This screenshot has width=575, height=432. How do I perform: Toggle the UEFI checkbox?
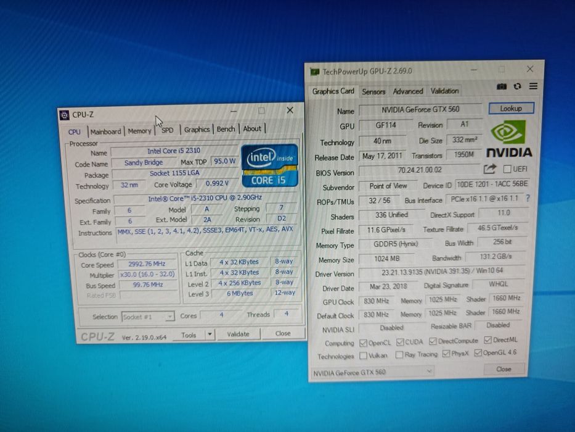pyautogui.click(x=507, y=169)
